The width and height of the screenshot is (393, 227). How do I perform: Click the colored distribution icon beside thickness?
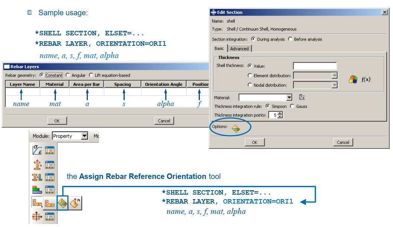[x=353, y=80]
